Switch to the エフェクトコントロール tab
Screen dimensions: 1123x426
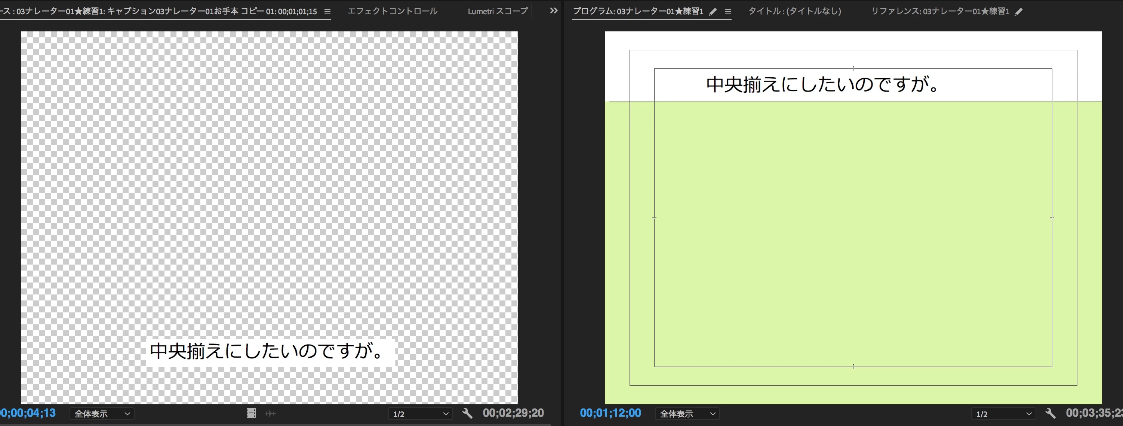coord(393,11)
